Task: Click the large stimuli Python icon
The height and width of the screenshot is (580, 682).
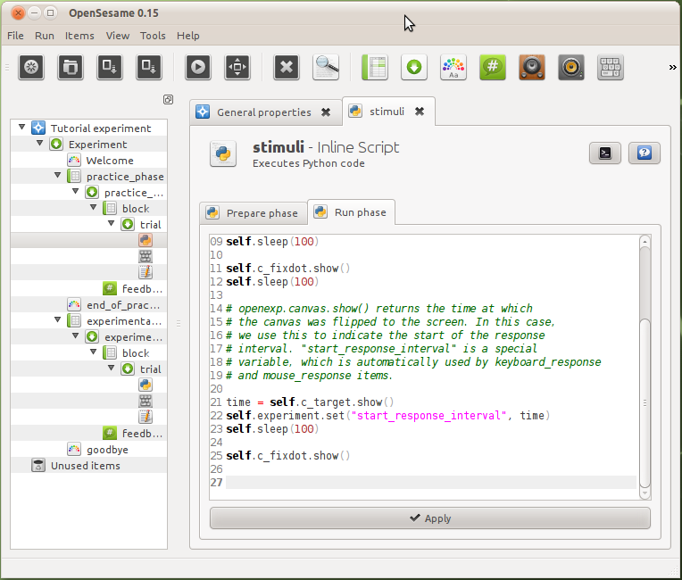Action: pyautogui.click(x=223, y=153)
